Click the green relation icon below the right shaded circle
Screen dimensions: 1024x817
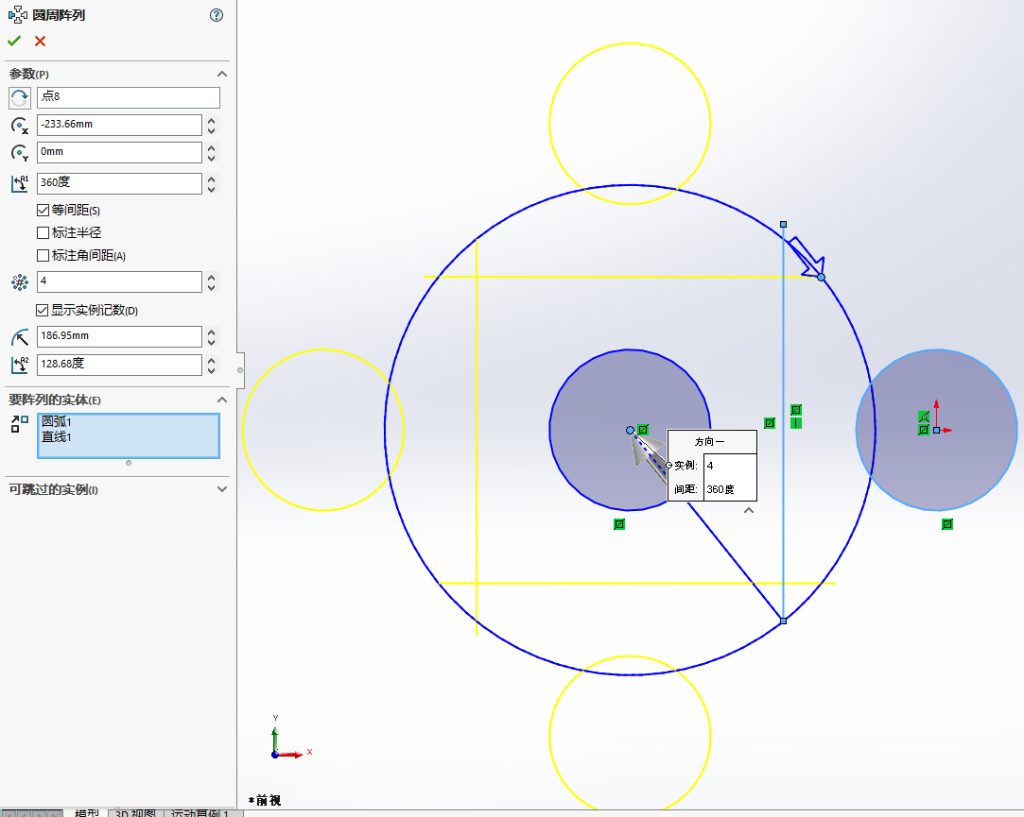946,524
